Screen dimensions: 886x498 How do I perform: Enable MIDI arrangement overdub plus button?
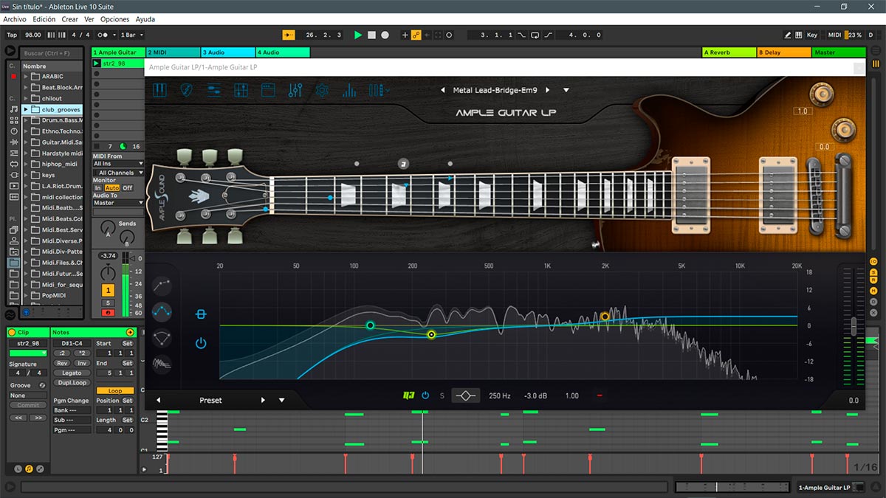click(405, 35)
